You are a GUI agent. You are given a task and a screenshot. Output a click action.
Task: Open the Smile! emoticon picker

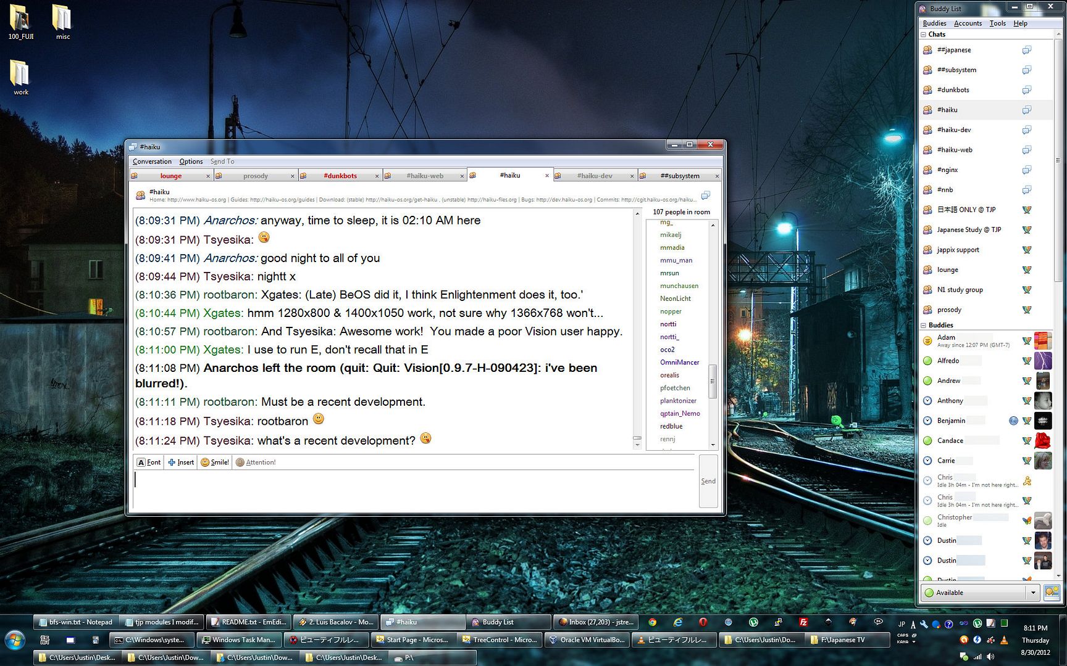point(214,462)
